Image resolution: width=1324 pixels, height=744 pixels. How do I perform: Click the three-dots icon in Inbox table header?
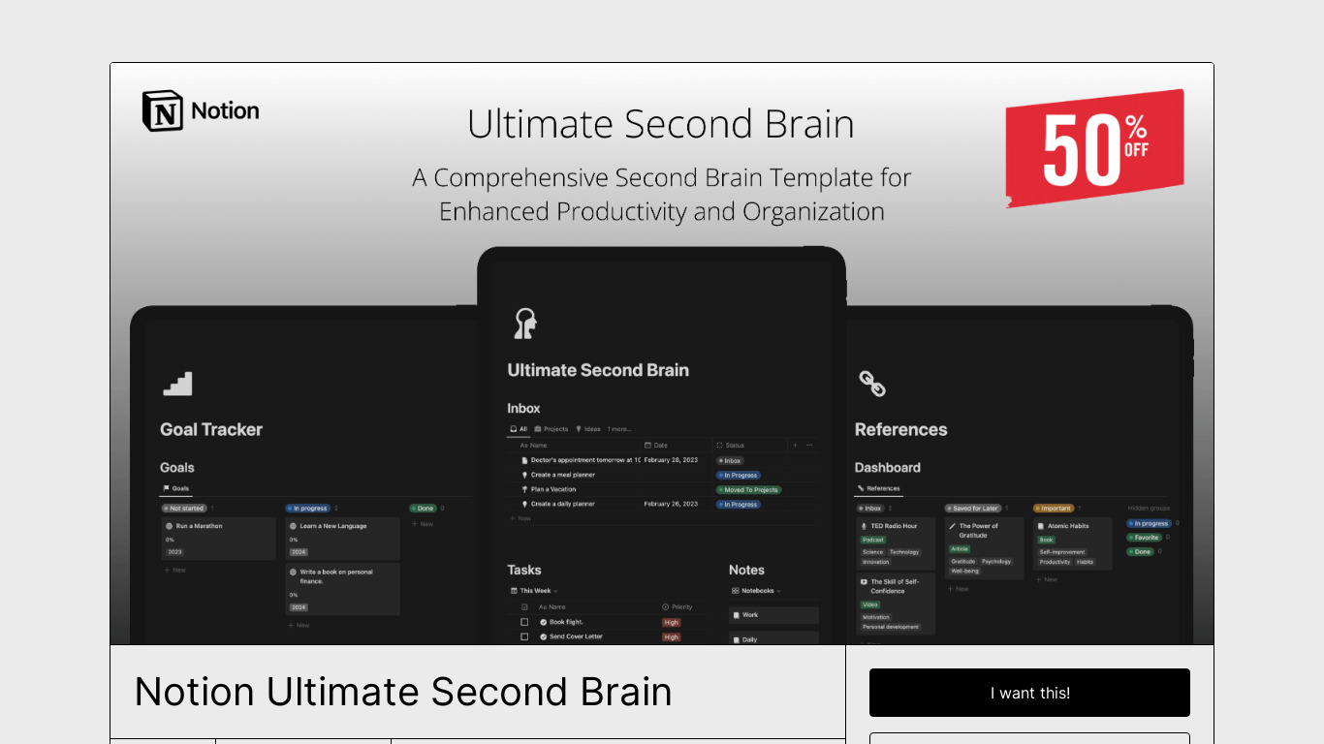809,445
